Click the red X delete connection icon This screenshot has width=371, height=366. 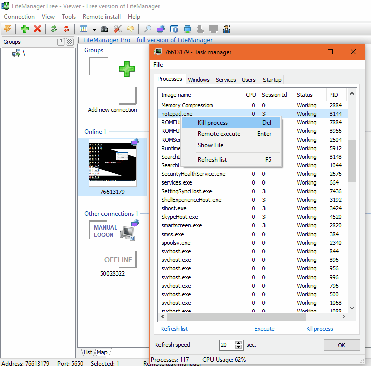[x=37, y=29]
